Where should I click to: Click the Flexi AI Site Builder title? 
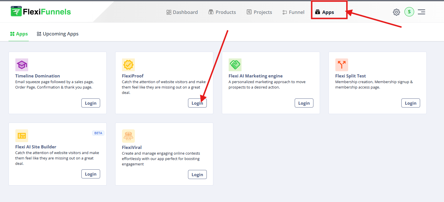pyautogui.click(x=36, y=147)
